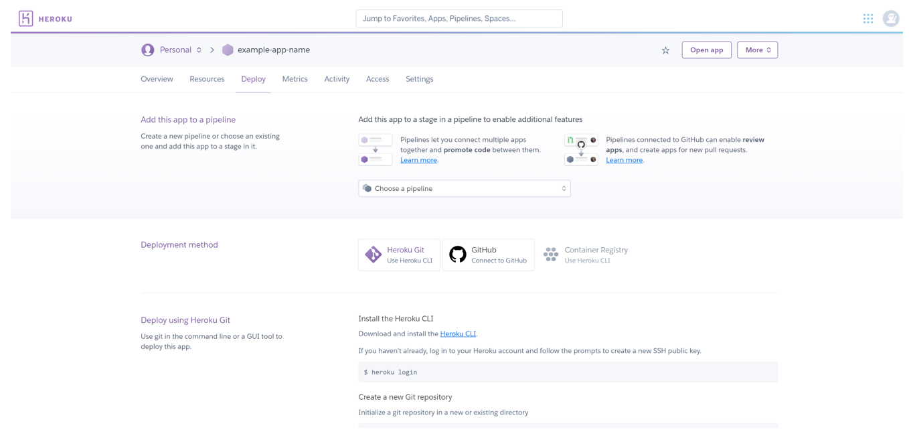Select the Heroku Git deployment method
The image size is (909, 436).
(399, 255)
